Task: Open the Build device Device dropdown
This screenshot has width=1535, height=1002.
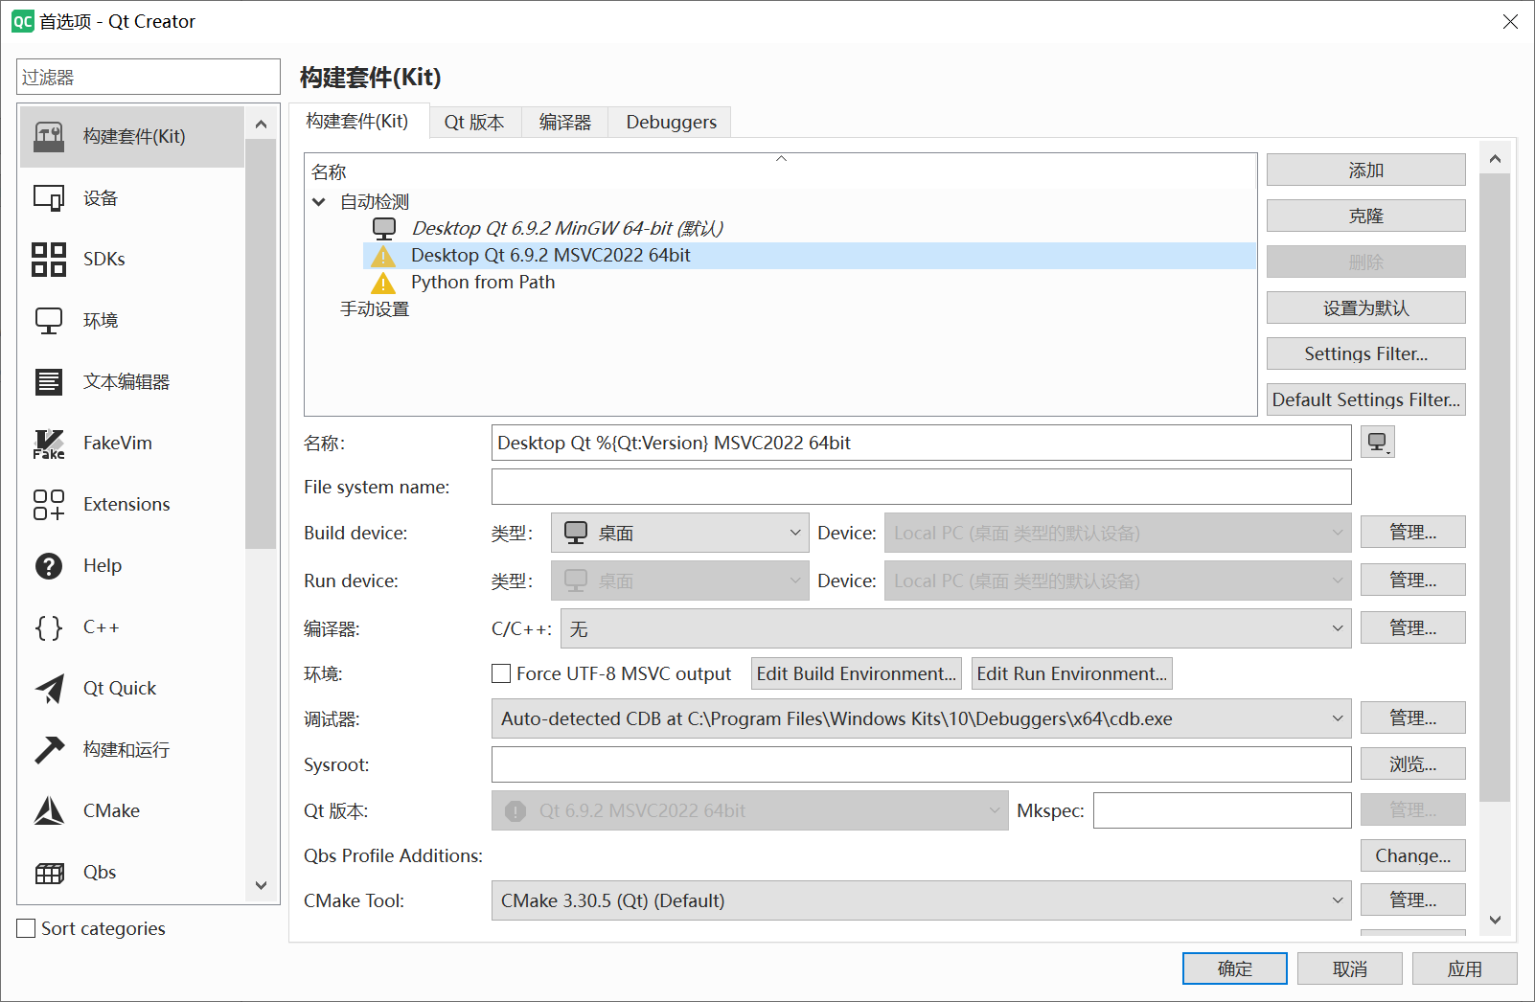Action: pyautogui.click(x=1118, y=533)
